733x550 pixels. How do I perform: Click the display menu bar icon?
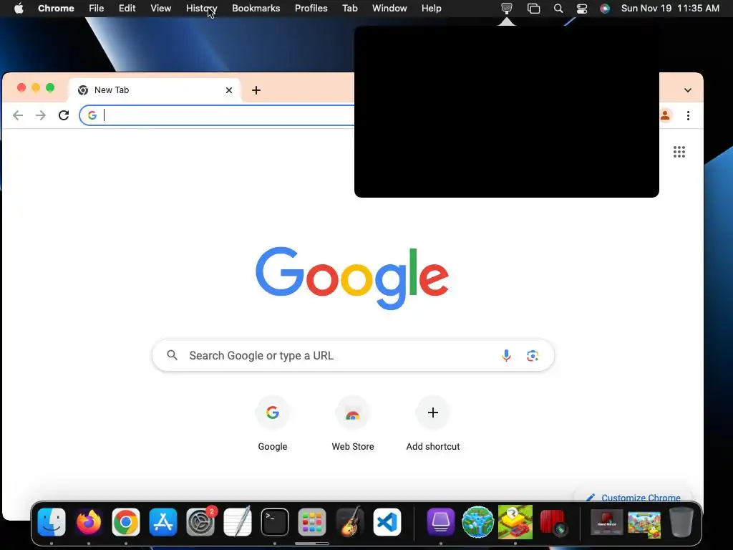[507, 9]
